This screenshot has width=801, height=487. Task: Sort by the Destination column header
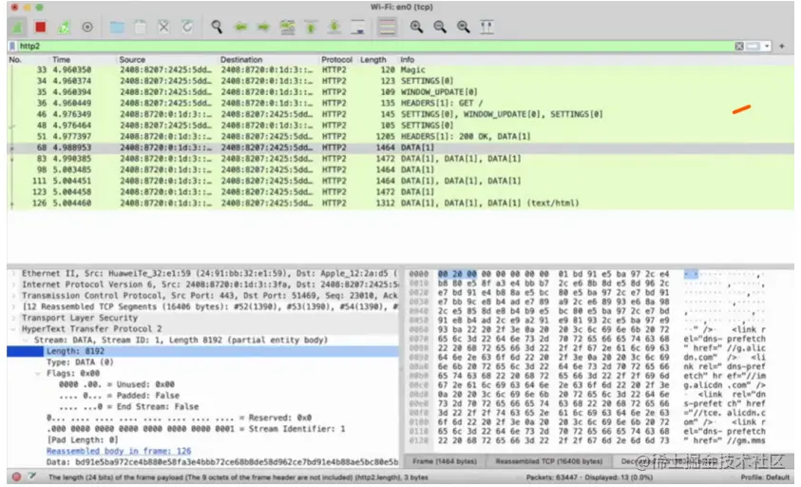241,60
